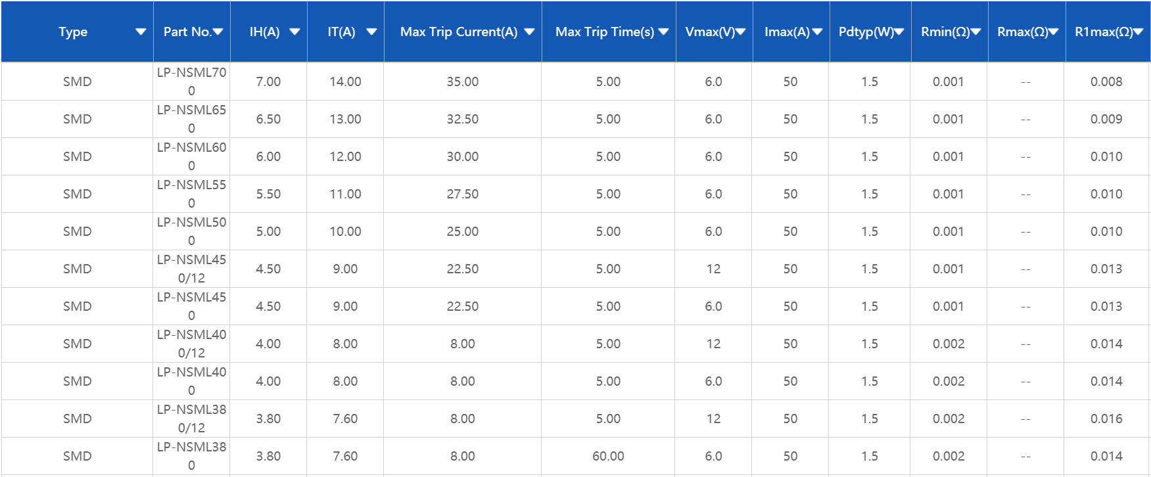Open part LP-NSML700 in the first row
1151x477 pixels.
(x=191, y=81)
